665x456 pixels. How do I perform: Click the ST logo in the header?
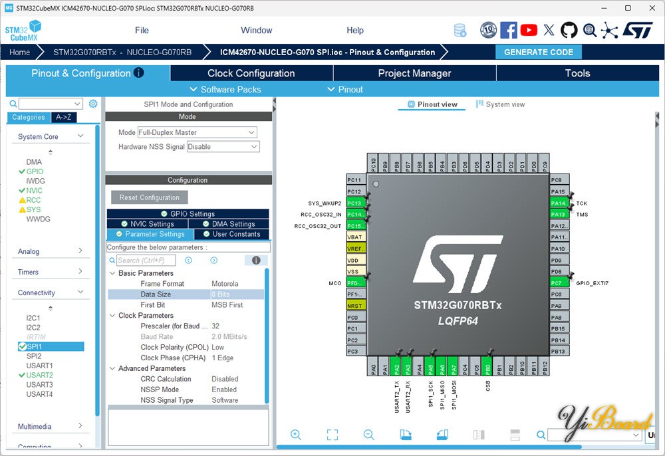(638, 30)
